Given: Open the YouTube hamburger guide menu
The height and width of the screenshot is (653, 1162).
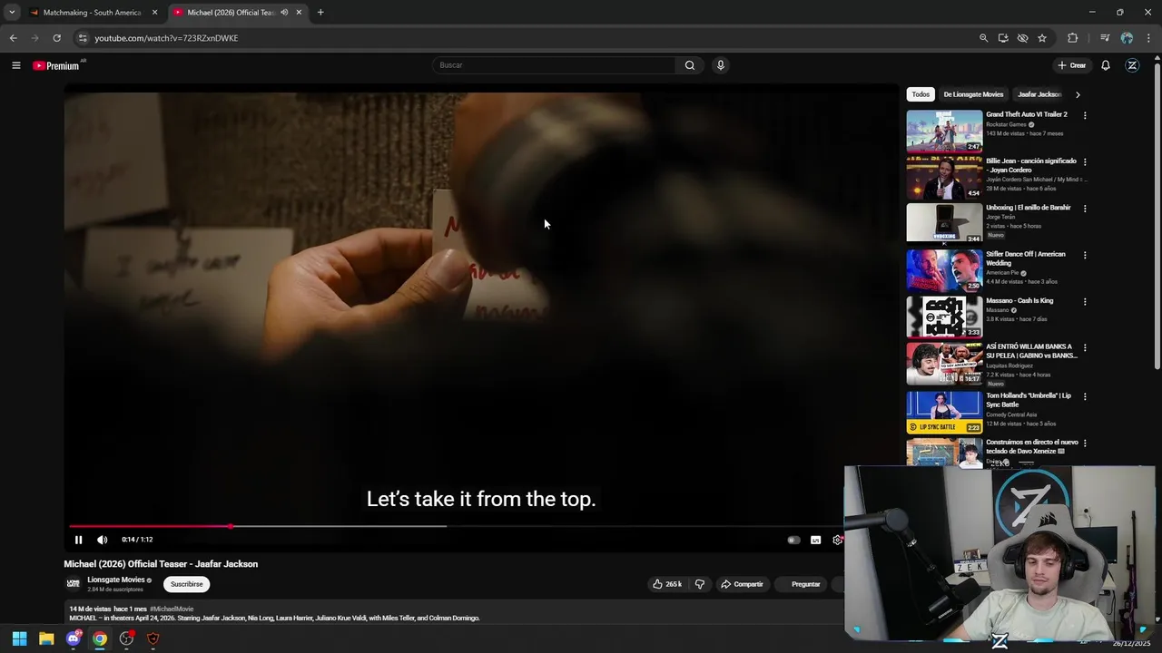Looking at the screenshot, I should (x=15, y=65).
